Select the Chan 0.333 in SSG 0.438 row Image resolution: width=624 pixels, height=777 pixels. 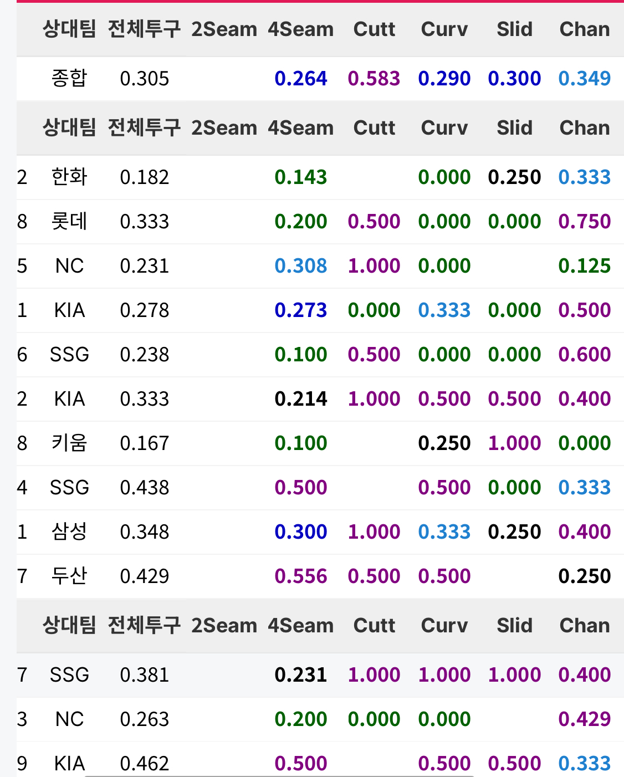585,488
